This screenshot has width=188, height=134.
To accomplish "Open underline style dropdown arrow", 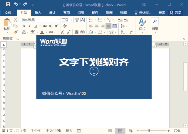I will click(x=40, y=26).
